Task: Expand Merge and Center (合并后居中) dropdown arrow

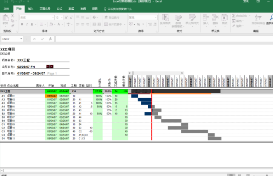Action: click(125, 24)
